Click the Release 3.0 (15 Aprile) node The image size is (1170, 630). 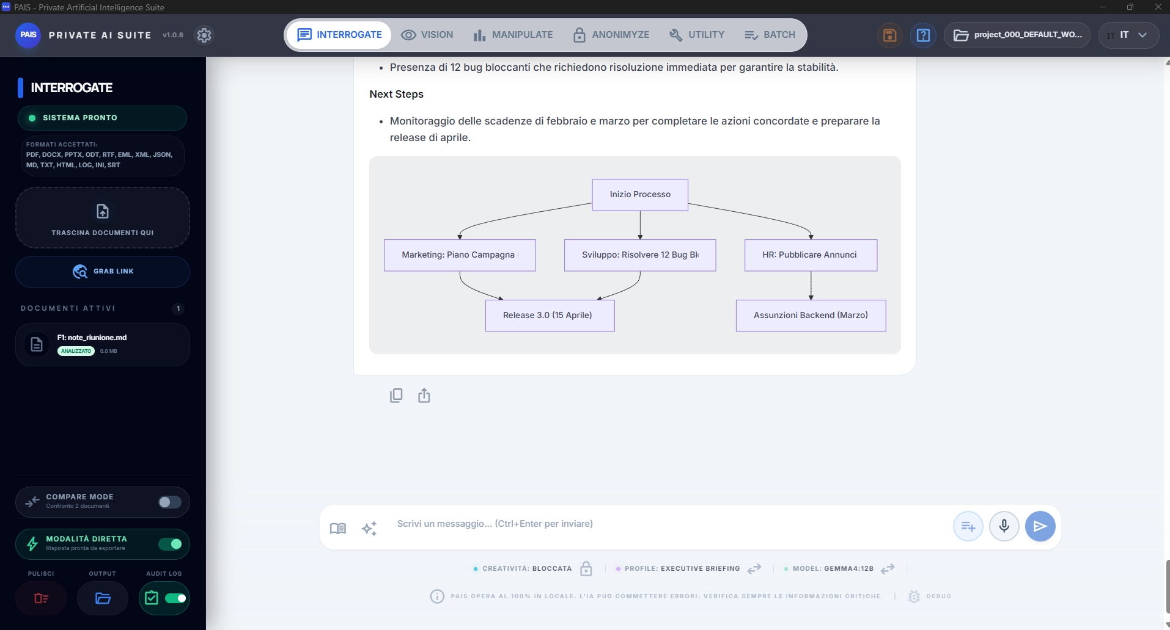tap(550, 315)
